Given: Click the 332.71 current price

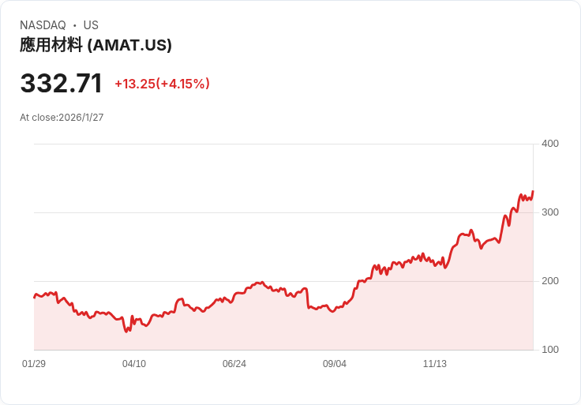Looking at the screenshot, I should [61, 83].
